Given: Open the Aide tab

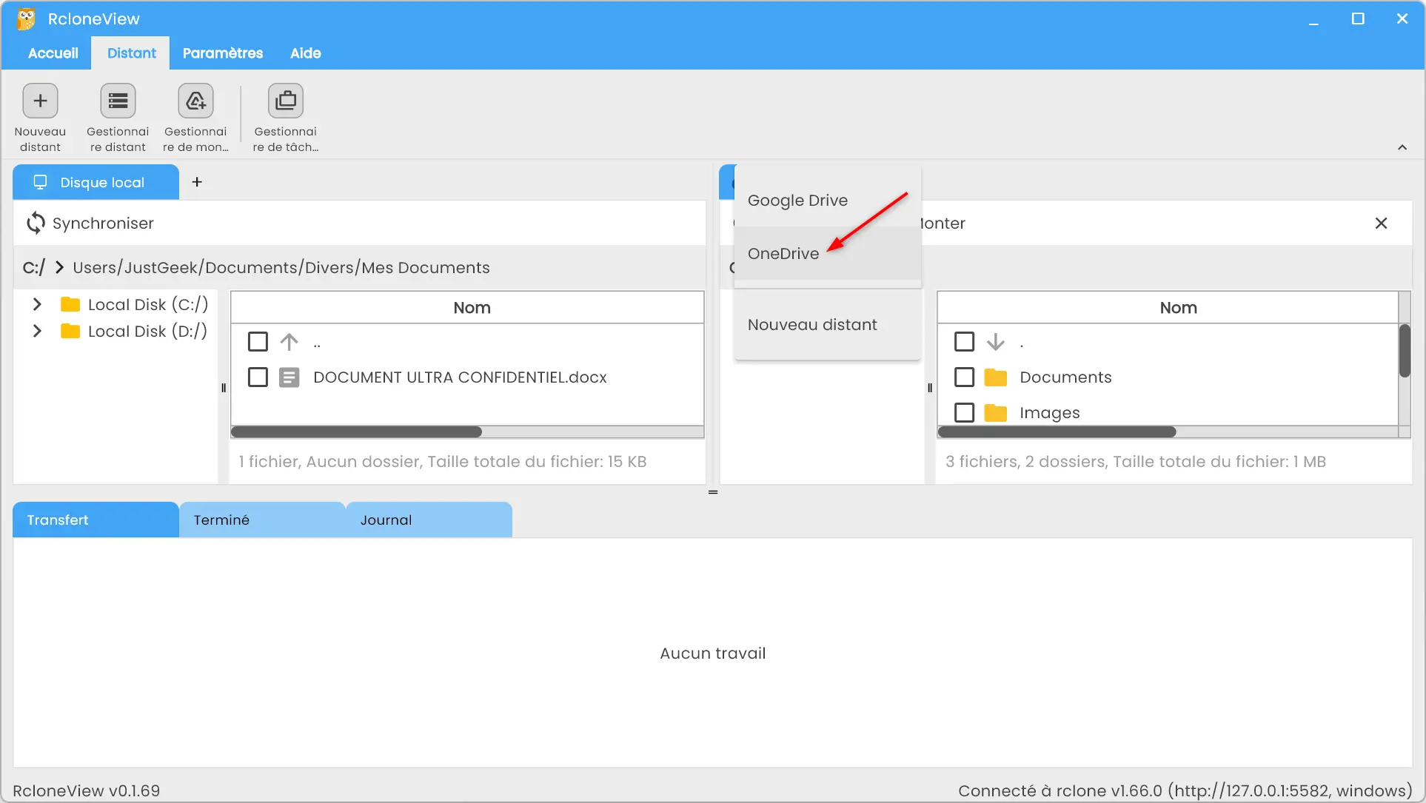Looking at the screenshot, I should coord(305,53).
